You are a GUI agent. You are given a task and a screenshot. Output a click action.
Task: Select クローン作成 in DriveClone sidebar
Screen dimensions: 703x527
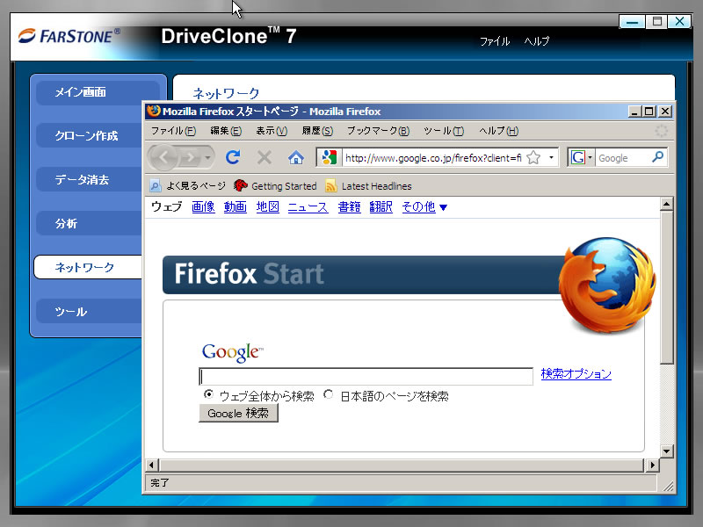pyautogui.click(x=90, y=136)
